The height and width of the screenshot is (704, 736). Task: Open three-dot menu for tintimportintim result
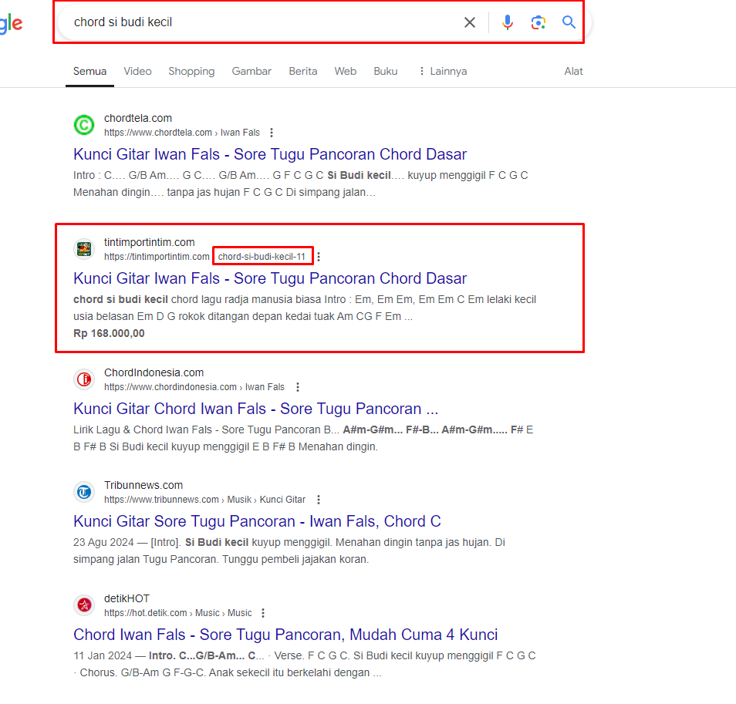click(x=319, y=257)
